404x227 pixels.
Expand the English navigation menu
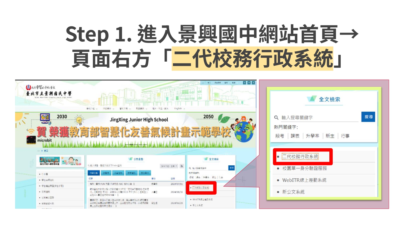point(179,109)
